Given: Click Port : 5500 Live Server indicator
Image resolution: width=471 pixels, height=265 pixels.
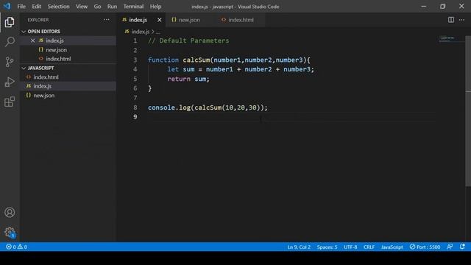Looking at the screenshot, I should 425,247.
